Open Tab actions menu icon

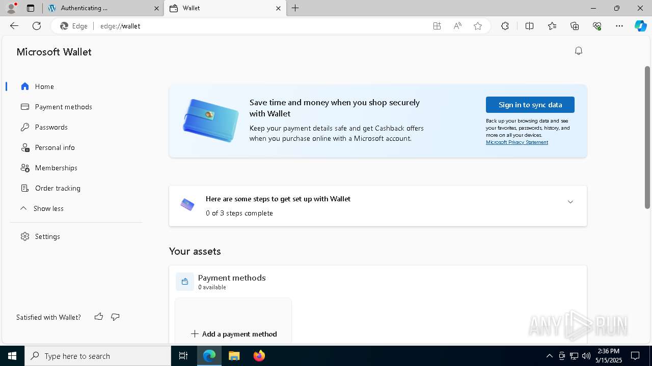click(x=31, y=8)
